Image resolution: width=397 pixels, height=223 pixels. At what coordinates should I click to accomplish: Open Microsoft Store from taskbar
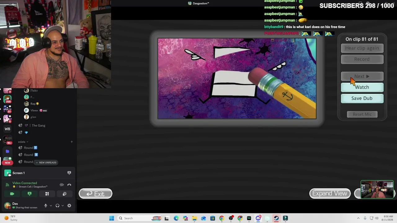212,218
